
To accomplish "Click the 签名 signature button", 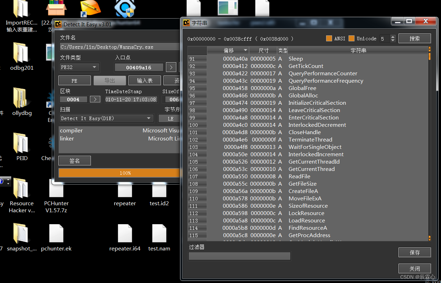I will click(75, 161).
